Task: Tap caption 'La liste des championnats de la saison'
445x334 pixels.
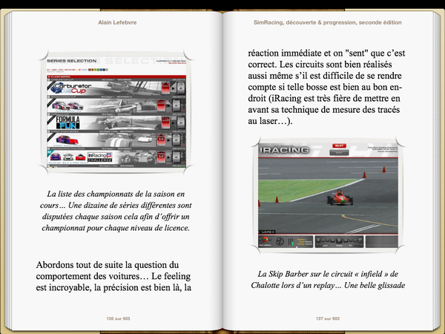Action: (x=116, y=211)
